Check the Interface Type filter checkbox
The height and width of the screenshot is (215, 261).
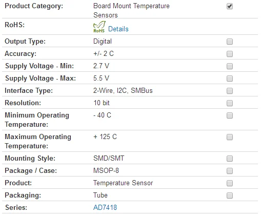tap(230, 91)
